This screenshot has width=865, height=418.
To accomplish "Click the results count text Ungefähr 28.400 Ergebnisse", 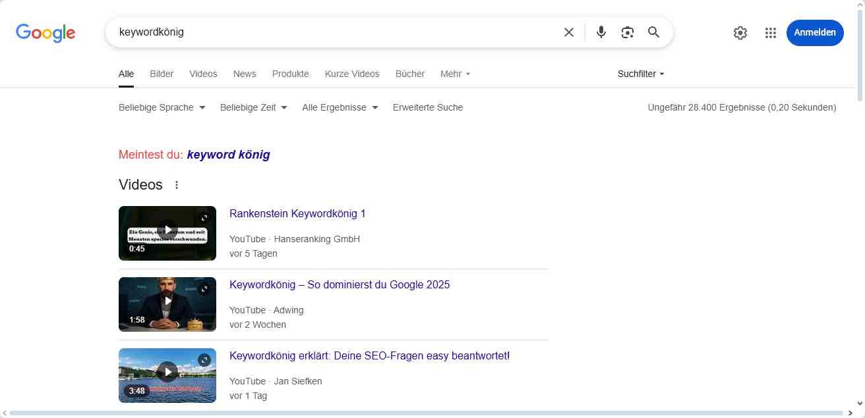I will point(742,107).
